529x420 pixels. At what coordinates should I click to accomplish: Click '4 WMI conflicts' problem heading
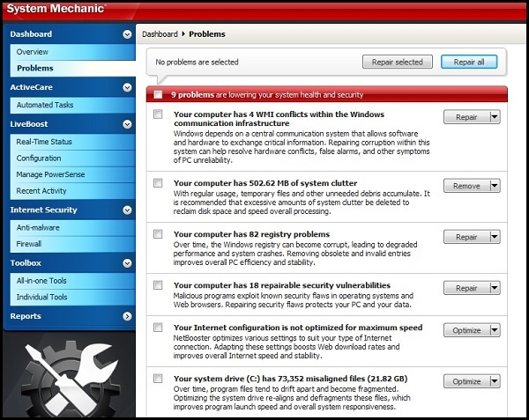click(279, 119)
